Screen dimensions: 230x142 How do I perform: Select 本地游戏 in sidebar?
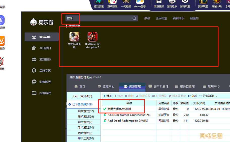tap(42, 93)
